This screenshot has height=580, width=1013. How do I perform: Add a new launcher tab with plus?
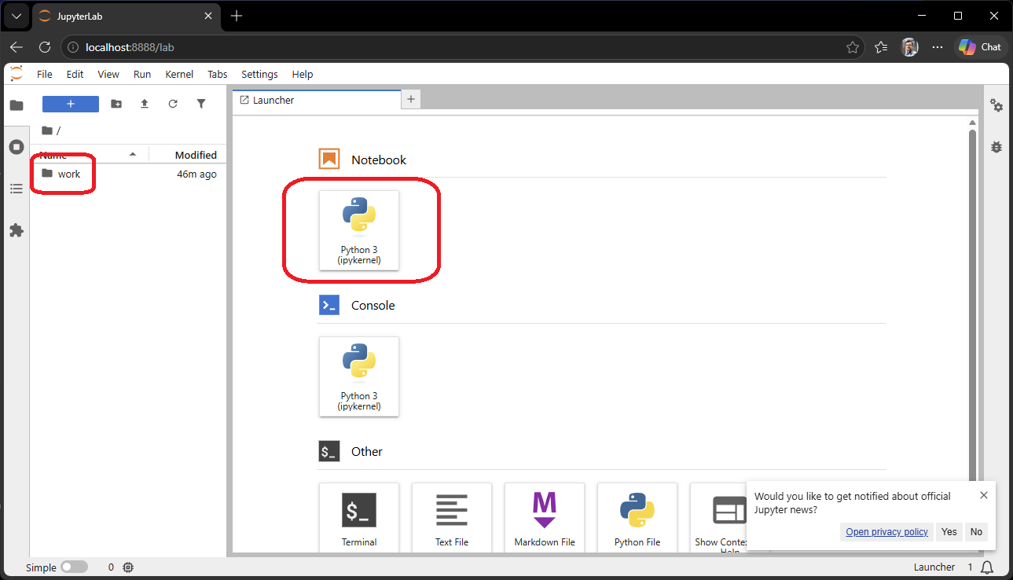412,100
